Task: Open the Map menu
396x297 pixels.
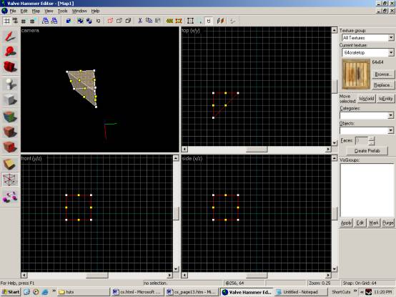Action: (x=36, y=11)
